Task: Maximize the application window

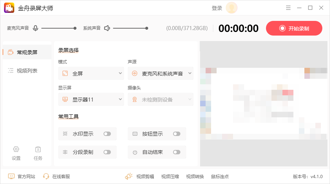Action: coord(310,8)
